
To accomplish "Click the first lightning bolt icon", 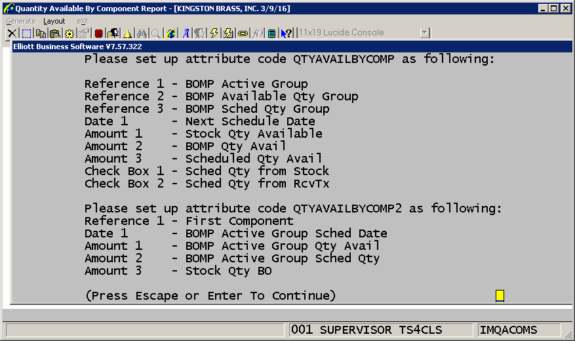I will click(214, 33).
